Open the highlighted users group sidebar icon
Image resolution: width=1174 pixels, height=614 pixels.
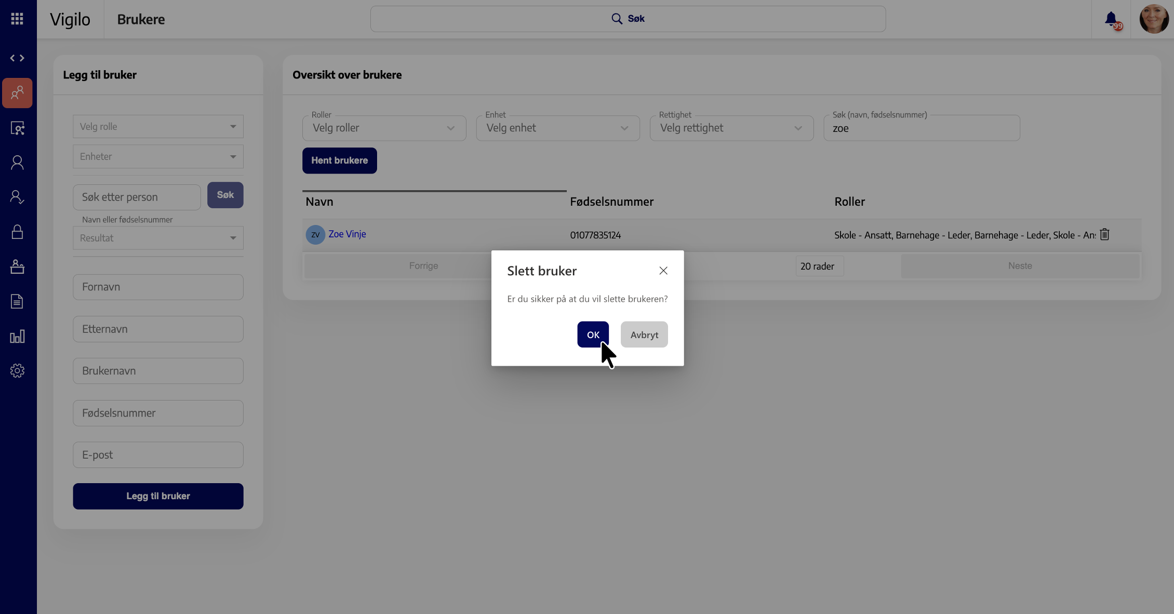[17, 93]
